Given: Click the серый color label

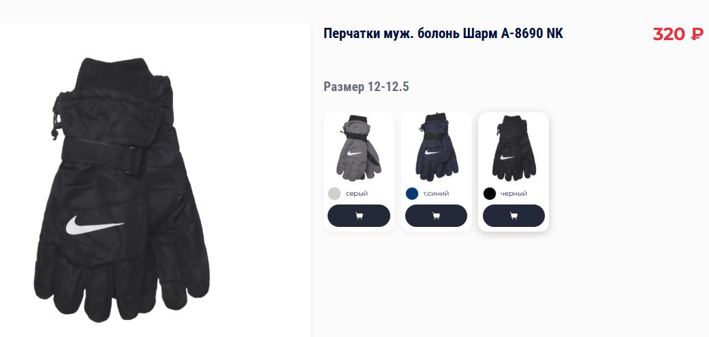Looking at the screenshot, I should (357, 194).
